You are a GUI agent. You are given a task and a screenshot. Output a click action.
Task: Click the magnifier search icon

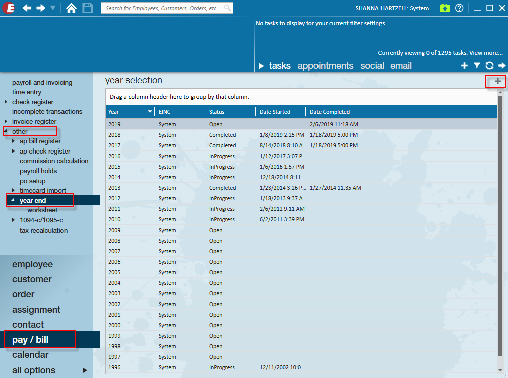228,8
